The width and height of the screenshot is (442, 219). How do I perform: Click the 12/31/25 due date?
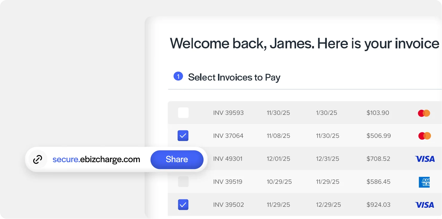(x=328, y=159)
